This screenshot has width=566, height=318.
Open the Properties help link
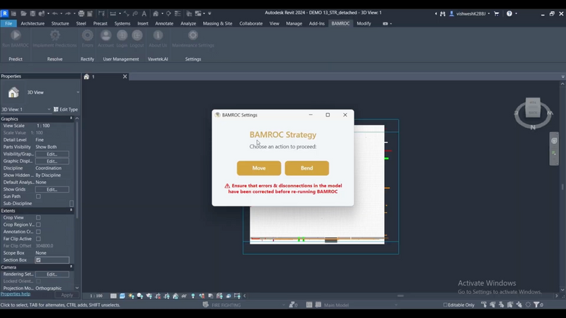click(x=16, y=294)
